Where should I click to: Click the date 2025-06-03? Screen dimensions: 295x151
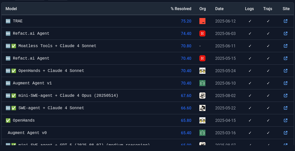[x=225, y=33]
